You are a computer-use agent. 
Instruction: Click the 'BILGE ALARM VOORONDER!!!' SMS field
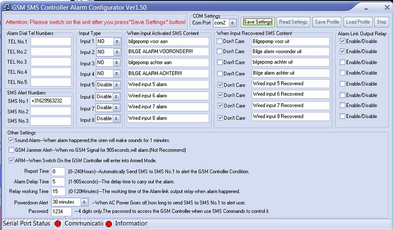[168, 52]
